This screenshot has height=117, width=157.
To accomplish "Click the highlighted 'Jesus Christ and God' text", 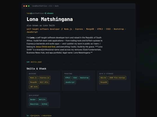I will 45,47.
